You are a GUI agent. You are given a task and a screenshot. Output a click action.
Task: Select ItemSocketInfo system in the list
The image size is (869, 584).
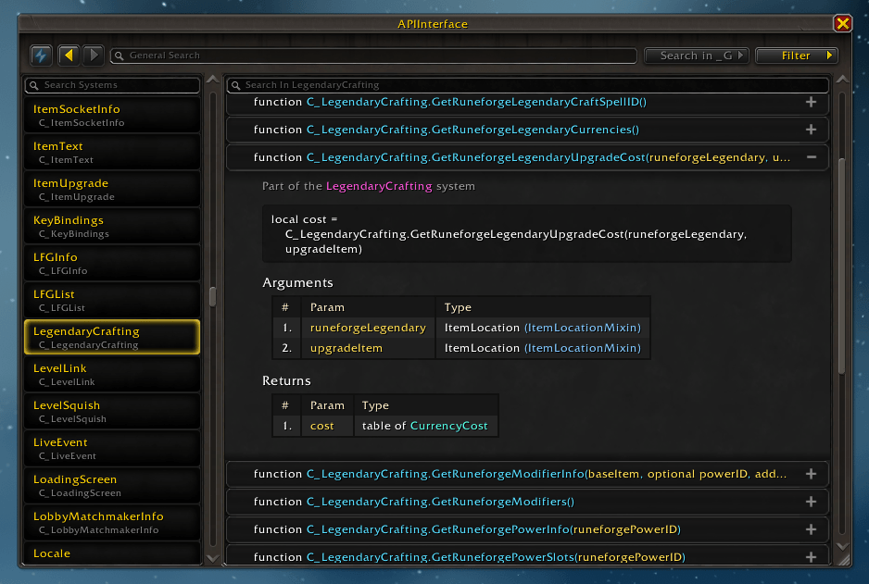click(x=112, y=115)
